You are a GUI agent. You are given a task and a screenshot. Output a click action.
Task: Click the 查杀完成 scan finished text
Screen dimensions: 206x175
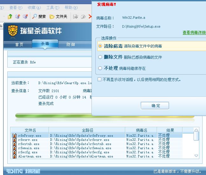(46, 104)
